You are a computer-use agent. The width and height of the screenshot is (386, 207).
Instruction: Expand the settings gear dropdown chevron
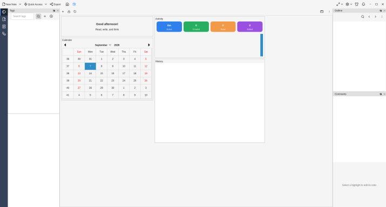pyautogui.click(x=351, y=4)
